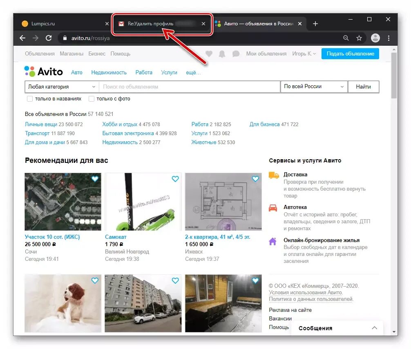Go back with the browser back arrow
This screenshot has width=411, height=349.
(22, 38)
